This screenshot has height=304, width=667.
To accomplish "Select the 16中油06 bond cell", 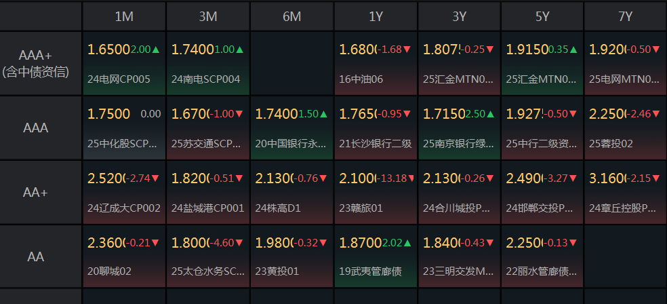I will 375,63.
